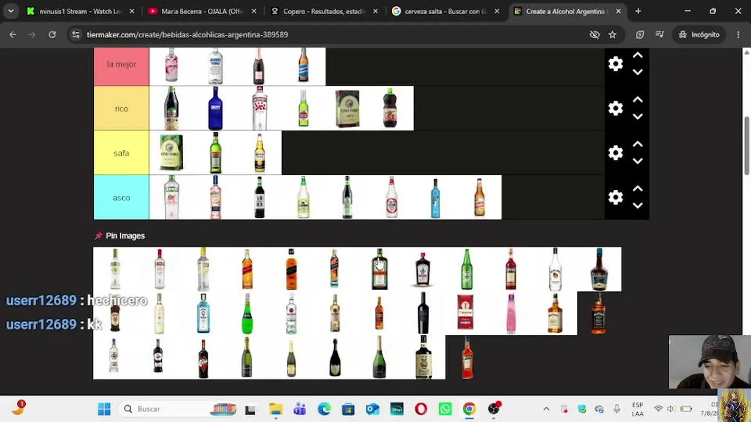Screen dimensions: 751x422
Task: Open settings gear for the "rico" tier
Action: 615,108
